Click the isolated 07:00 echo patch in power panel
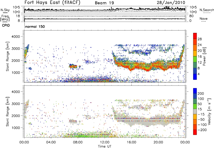The width and height of the screenshot is (214, 148). click(73, 66)
